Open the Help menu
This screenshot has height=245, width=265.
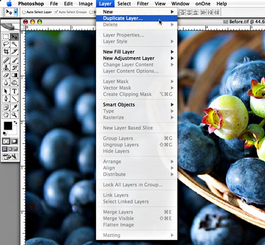(x=222, y=4)
